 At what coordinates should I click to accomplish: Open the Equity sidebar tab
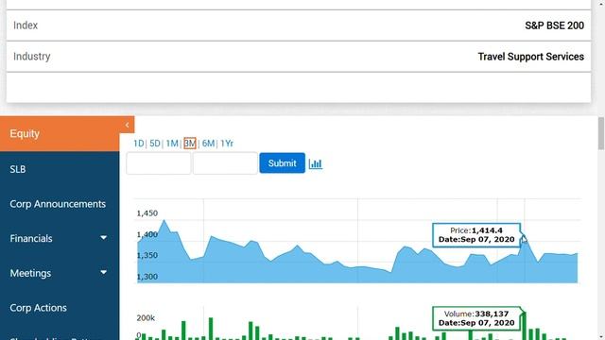point(60,134)
